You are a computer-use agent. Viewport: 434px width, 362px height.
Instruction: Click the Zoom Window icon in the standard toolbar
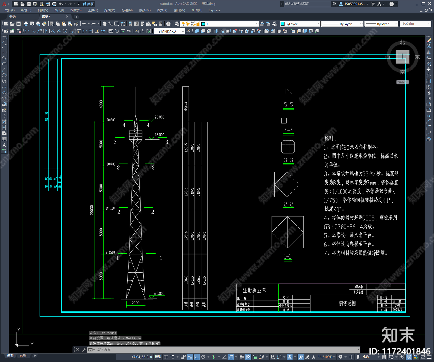(x=117, y=24)
